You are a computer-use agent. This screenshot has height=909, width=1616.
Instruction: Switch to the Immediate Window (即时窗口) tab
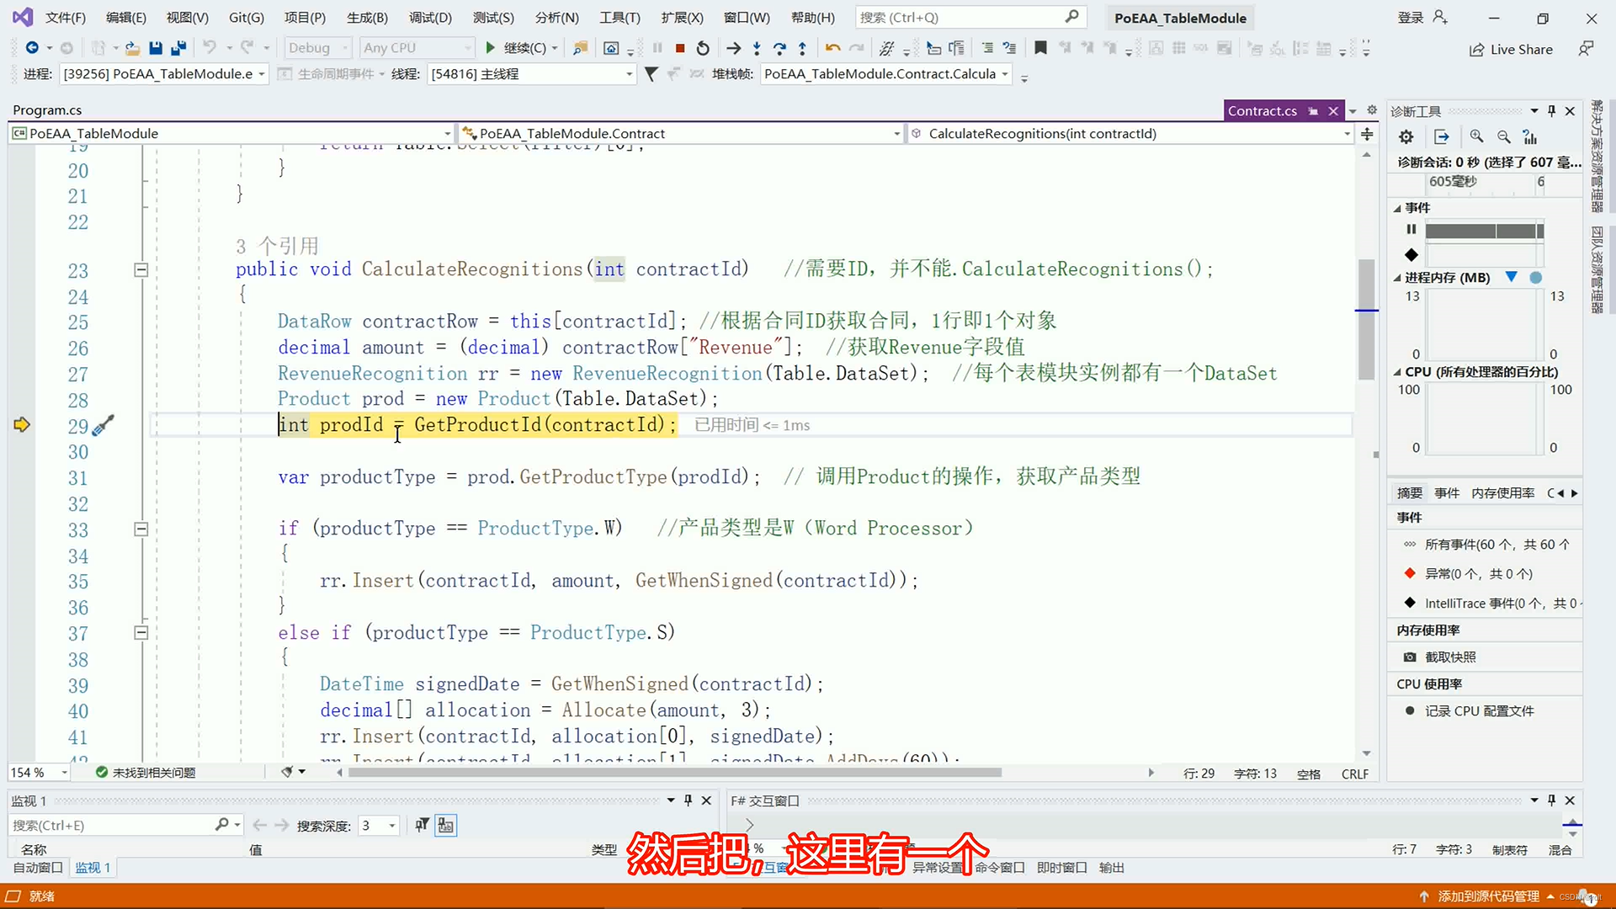point(1062,868)
